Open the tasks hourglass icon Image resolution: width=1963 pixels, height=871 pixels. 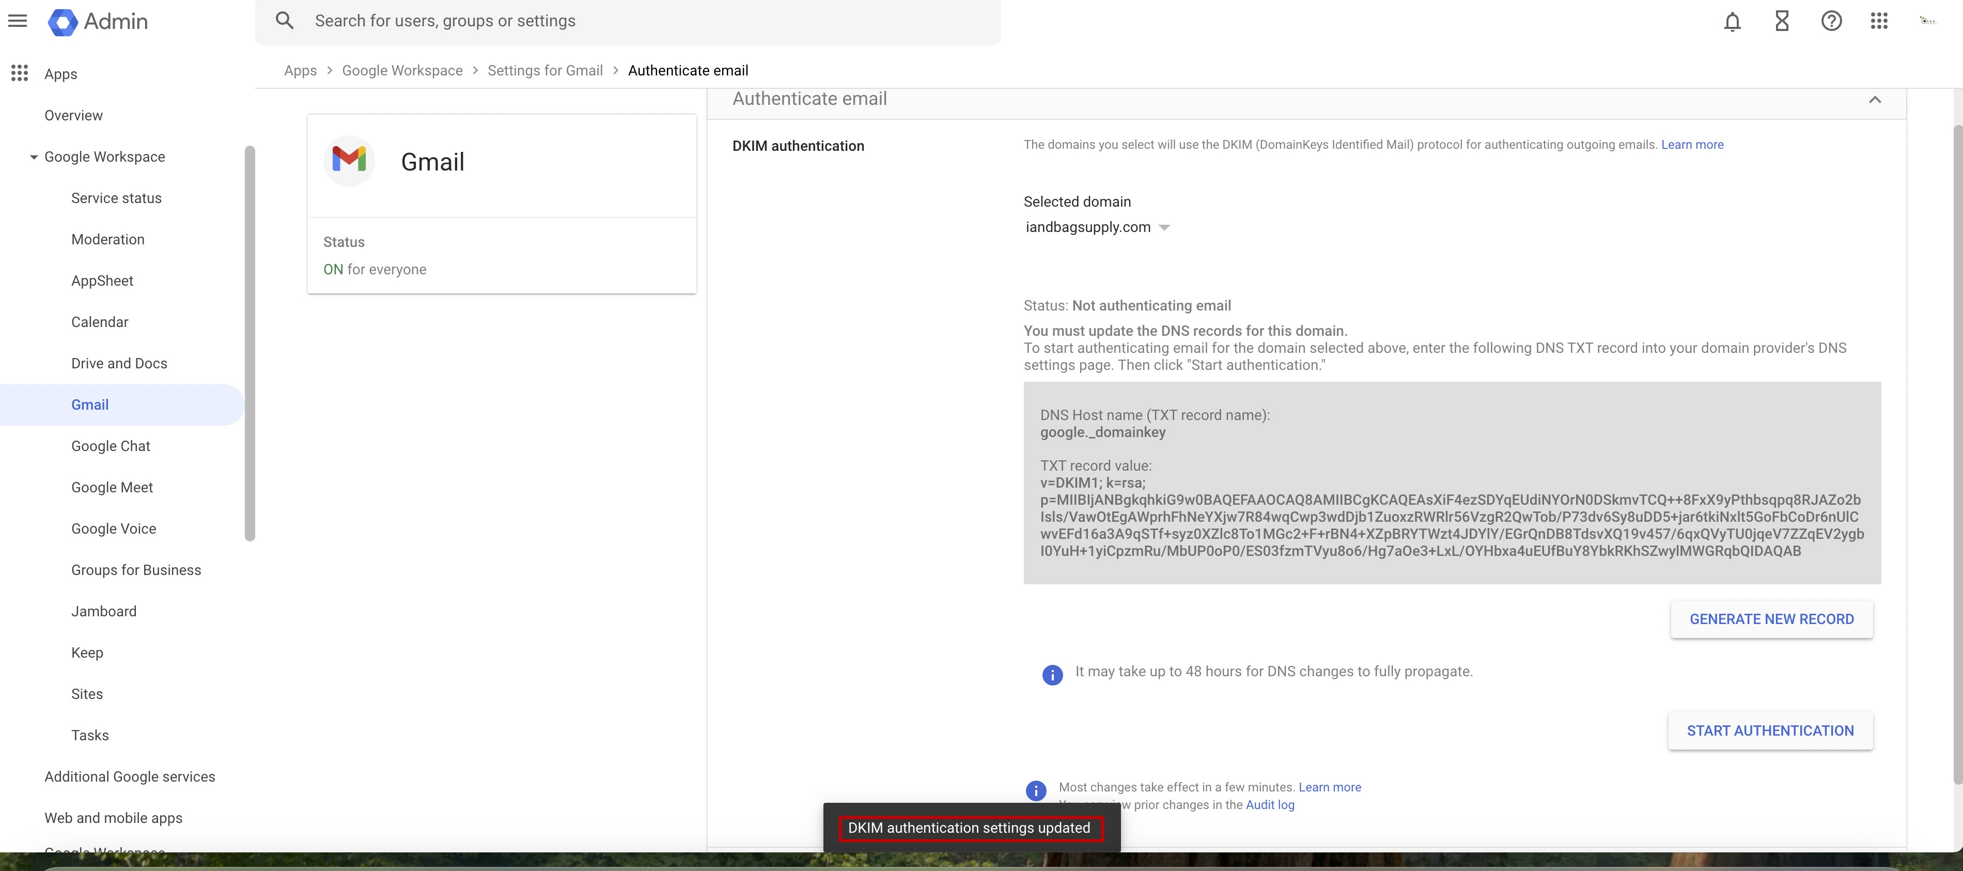tap(1782, 21)
